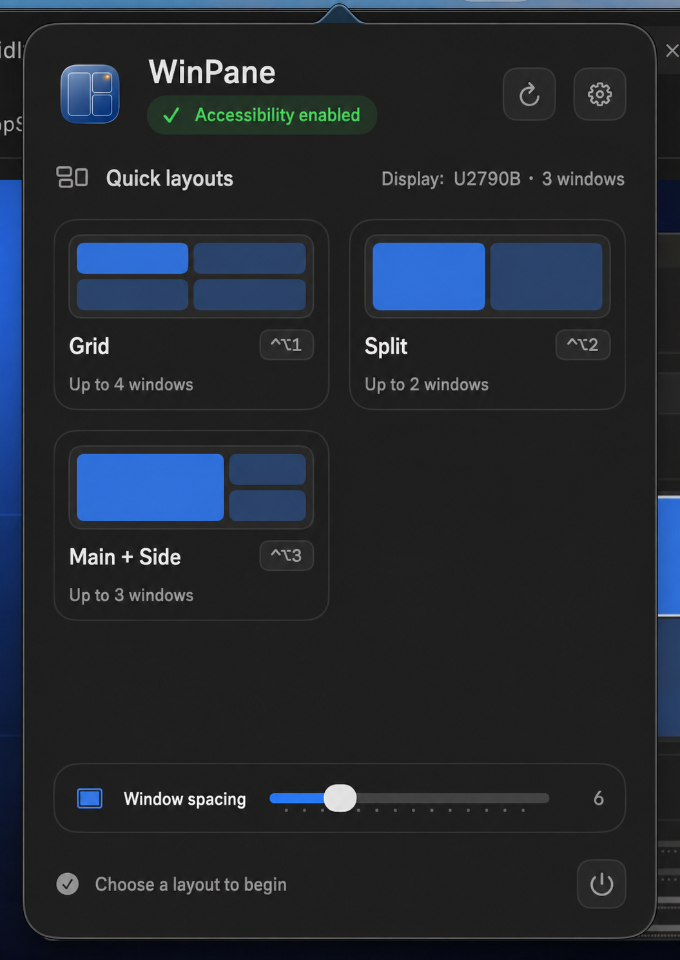Click the 3 windows count text
Viewport: 680px width, 960px height.
click(x=583, y=178)
